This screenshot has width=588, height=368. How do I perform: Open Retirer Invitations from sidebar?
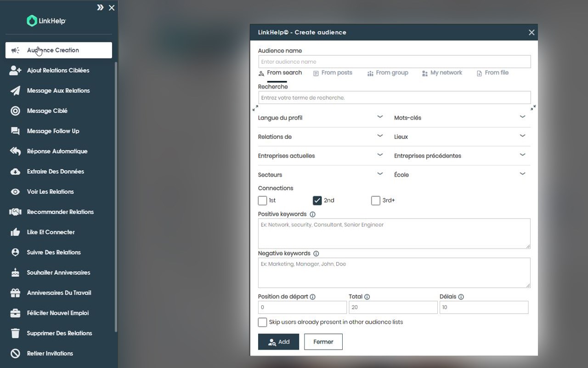point(59,354)
